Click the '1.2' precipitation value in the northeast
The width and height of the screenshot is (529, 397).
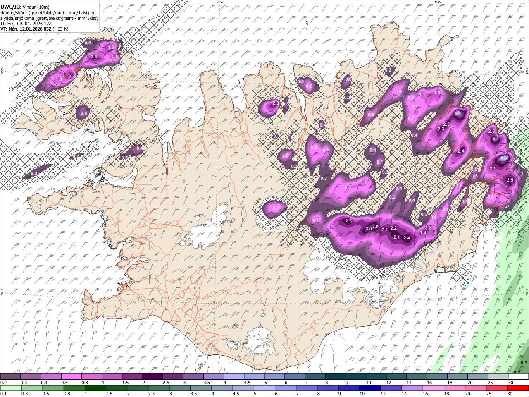437,93
